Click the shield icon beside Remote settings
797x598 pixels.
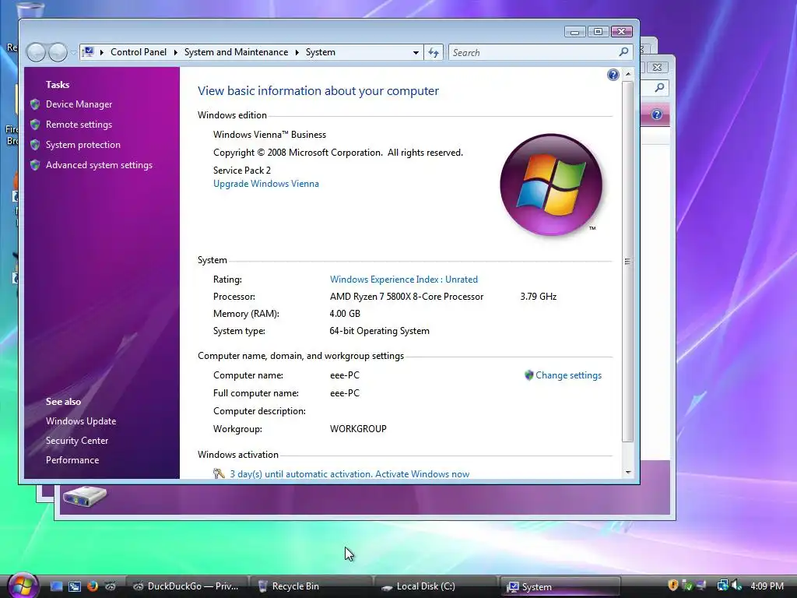[x=35, y=125]
